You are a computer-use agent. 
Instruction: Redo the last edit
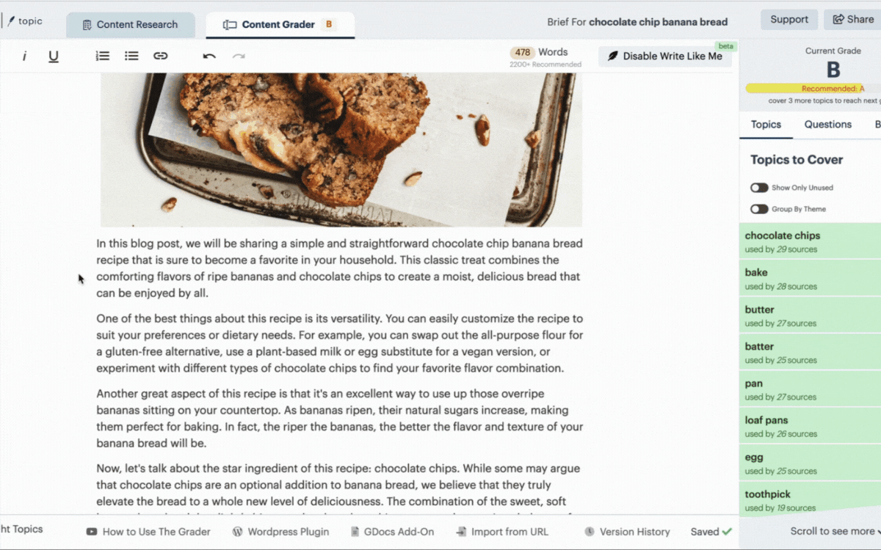(x=239, y=56)
